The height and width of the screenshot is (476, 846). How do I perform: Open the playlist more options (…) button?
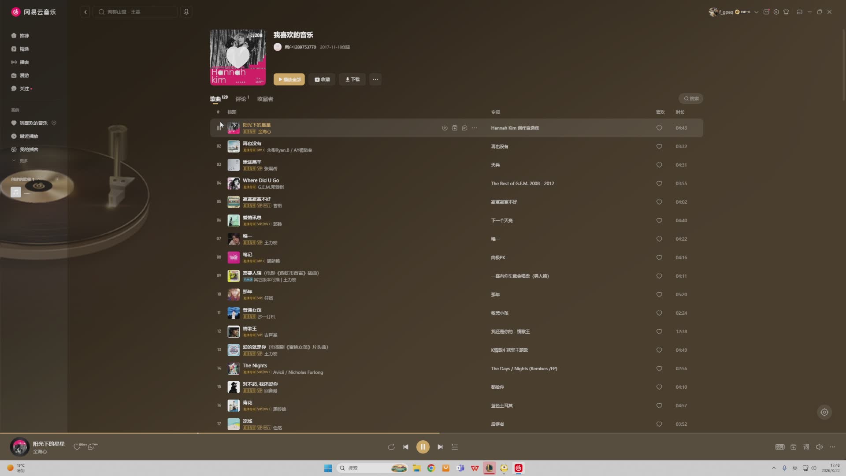click(375, 79)
